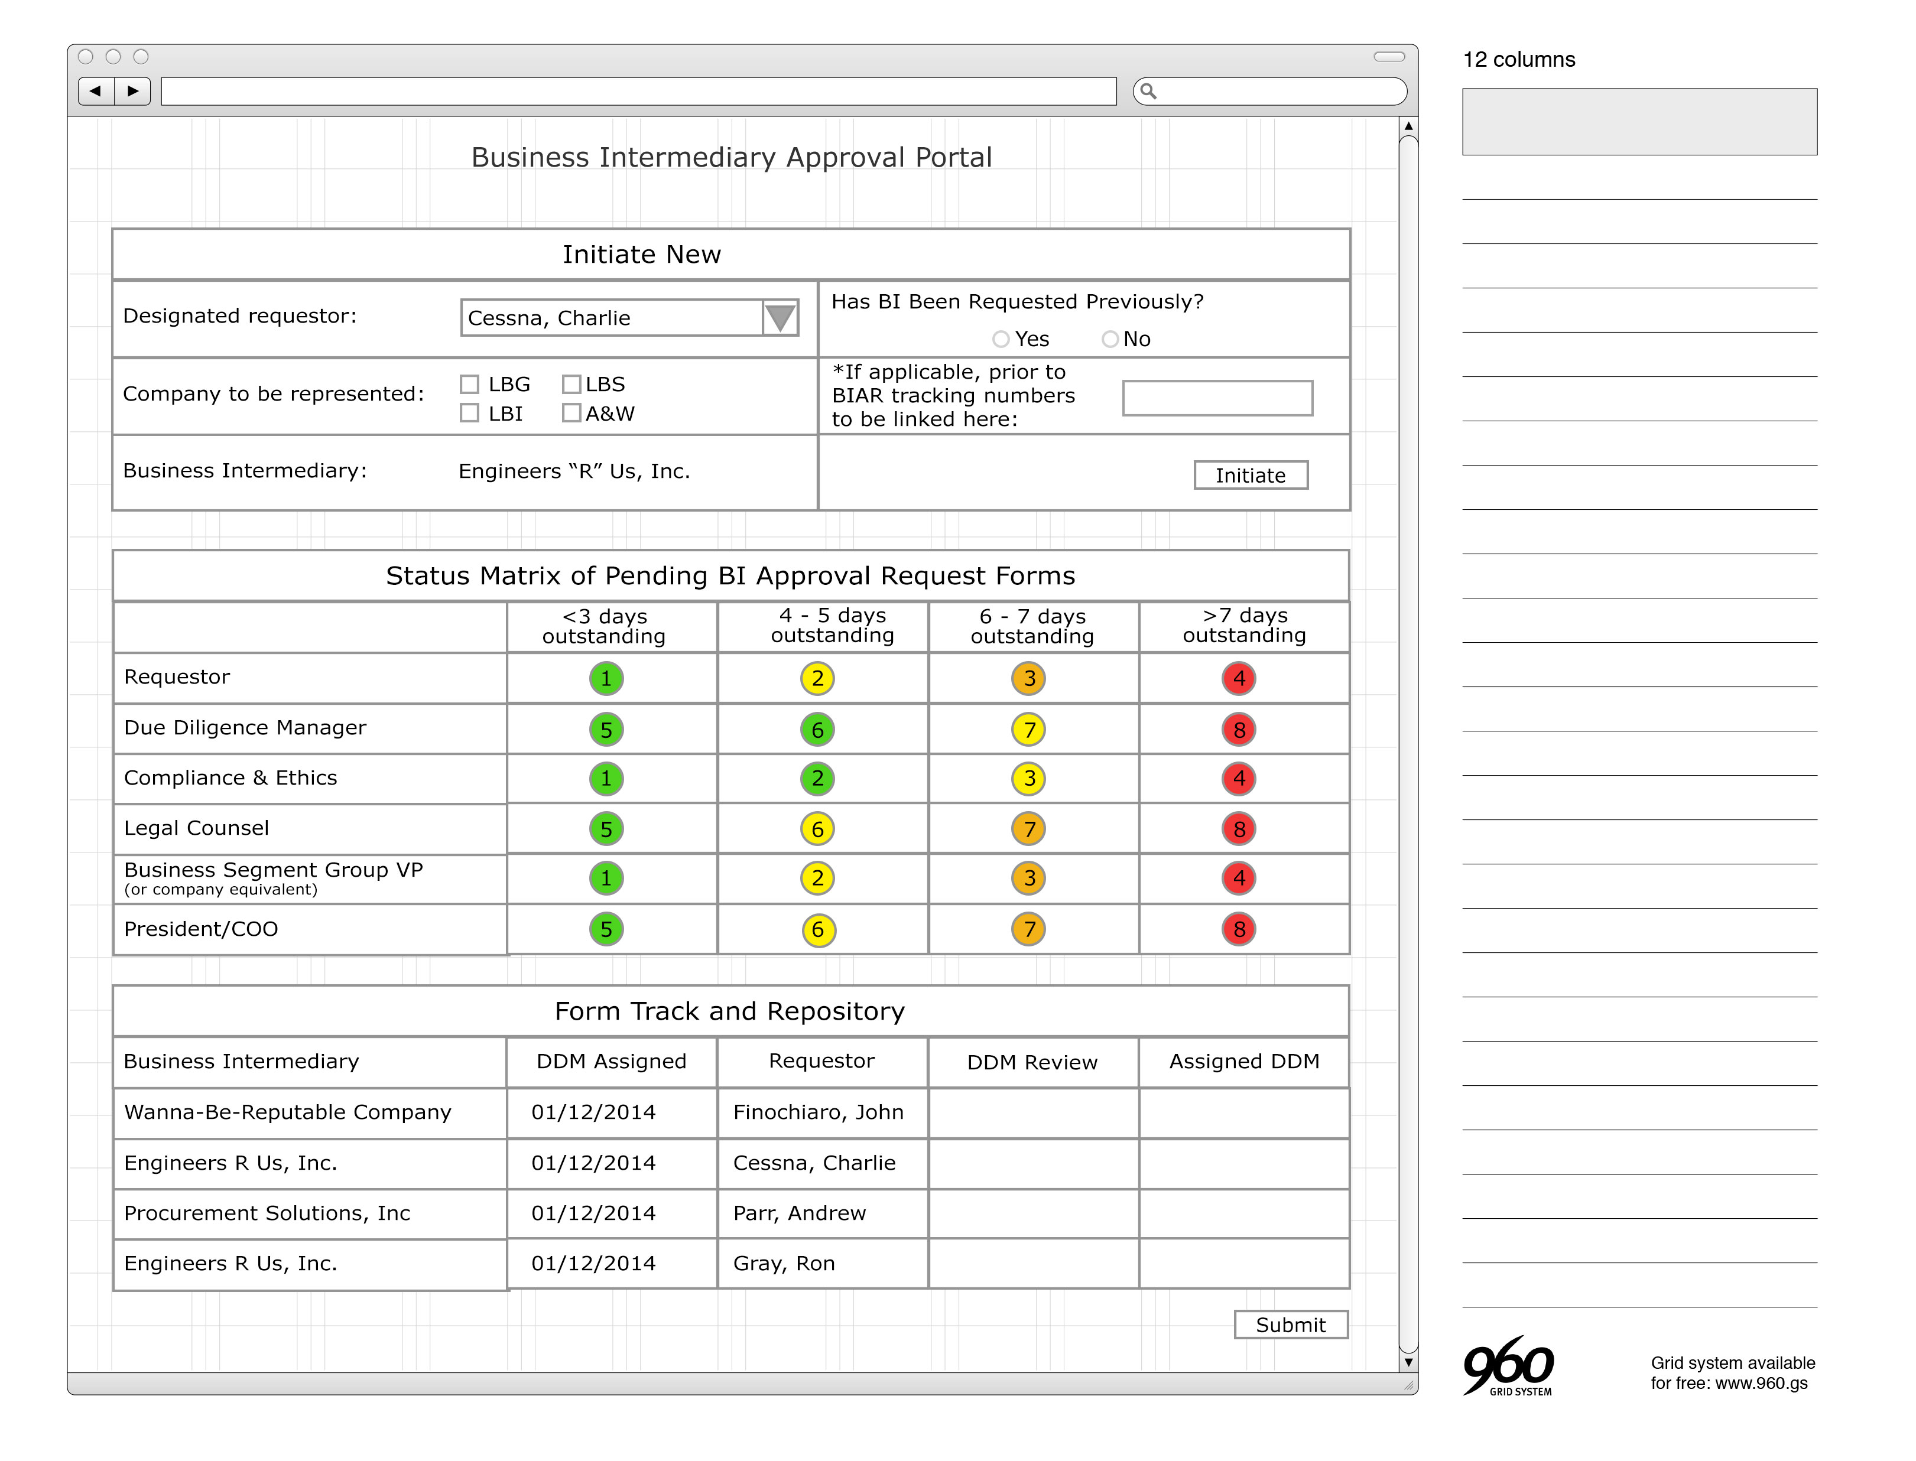Click Business Segment Group VP yellow circle 2
The width and height of the screenshot is (1916, 1461).
[x=817, y=878]
